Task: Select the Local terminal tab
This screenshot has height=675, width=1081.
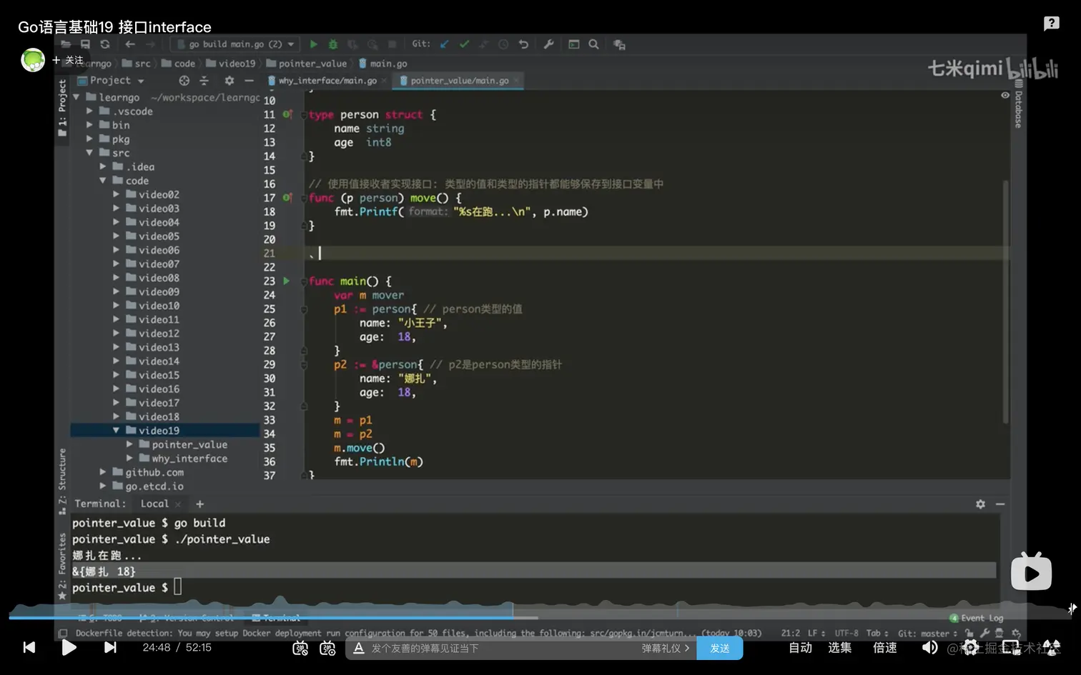Action: coord(154,504)
